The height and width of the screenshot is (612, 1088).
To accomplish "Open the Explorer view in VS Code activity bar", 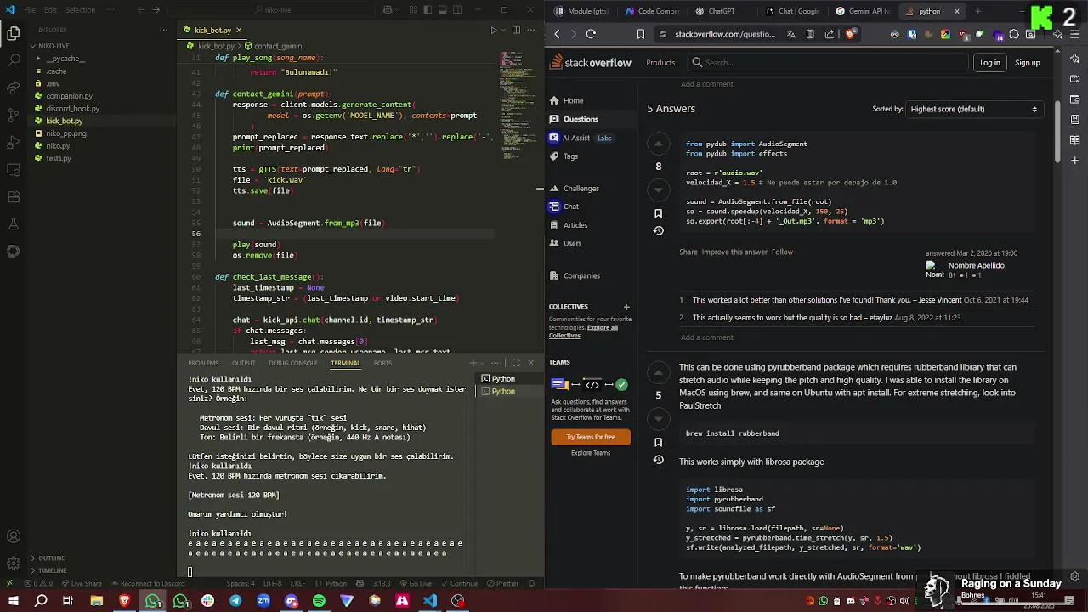I will pyautogui.click(x=14, y=34).
